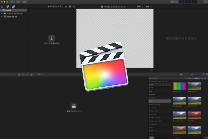Open the 50% viewer zoom dropdown
Screen dimensions: 208x139
point(140,7)
